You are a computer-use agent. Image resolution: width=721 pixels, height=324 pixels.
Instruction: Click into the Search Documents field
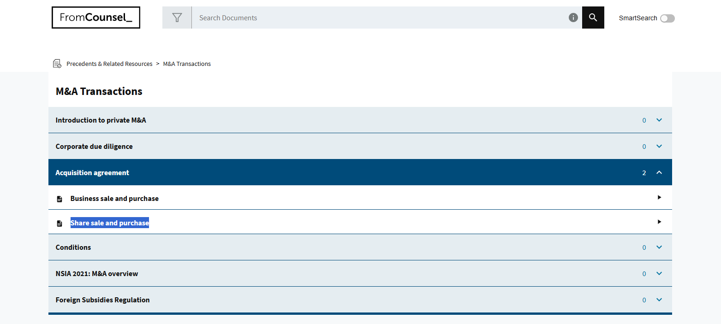[378, 18]
